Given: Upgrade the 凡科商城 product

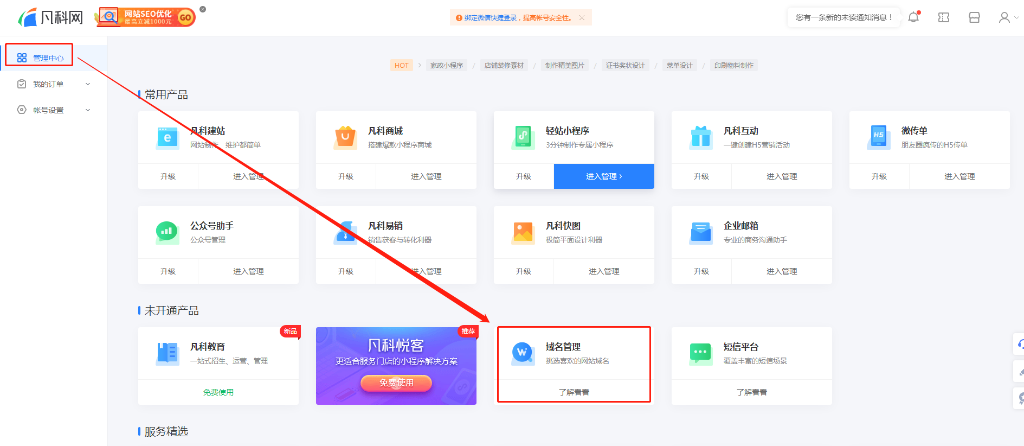Looking at the screenshot, I should [346, 176].
